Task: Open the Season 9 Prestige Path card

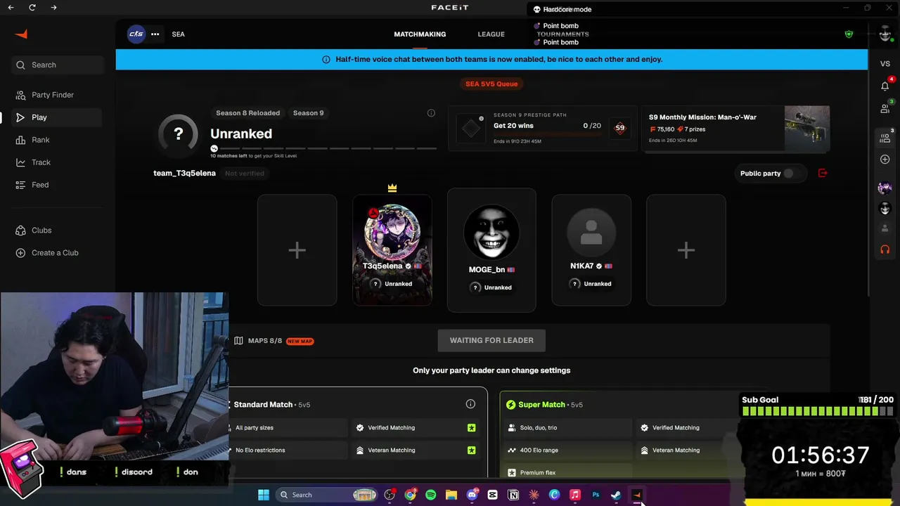Action: pyautogui.click(x=543, y=128)
